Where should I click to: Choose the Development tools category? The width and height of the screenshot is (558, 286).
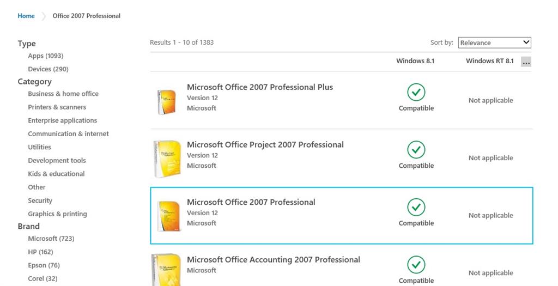57,160
